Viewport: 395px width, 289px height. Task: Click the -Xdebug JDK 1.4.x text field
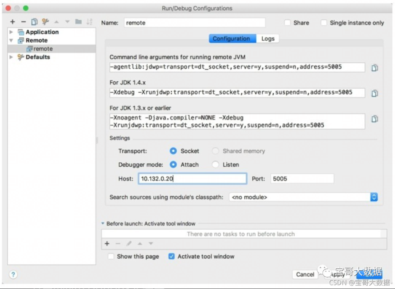237,93
